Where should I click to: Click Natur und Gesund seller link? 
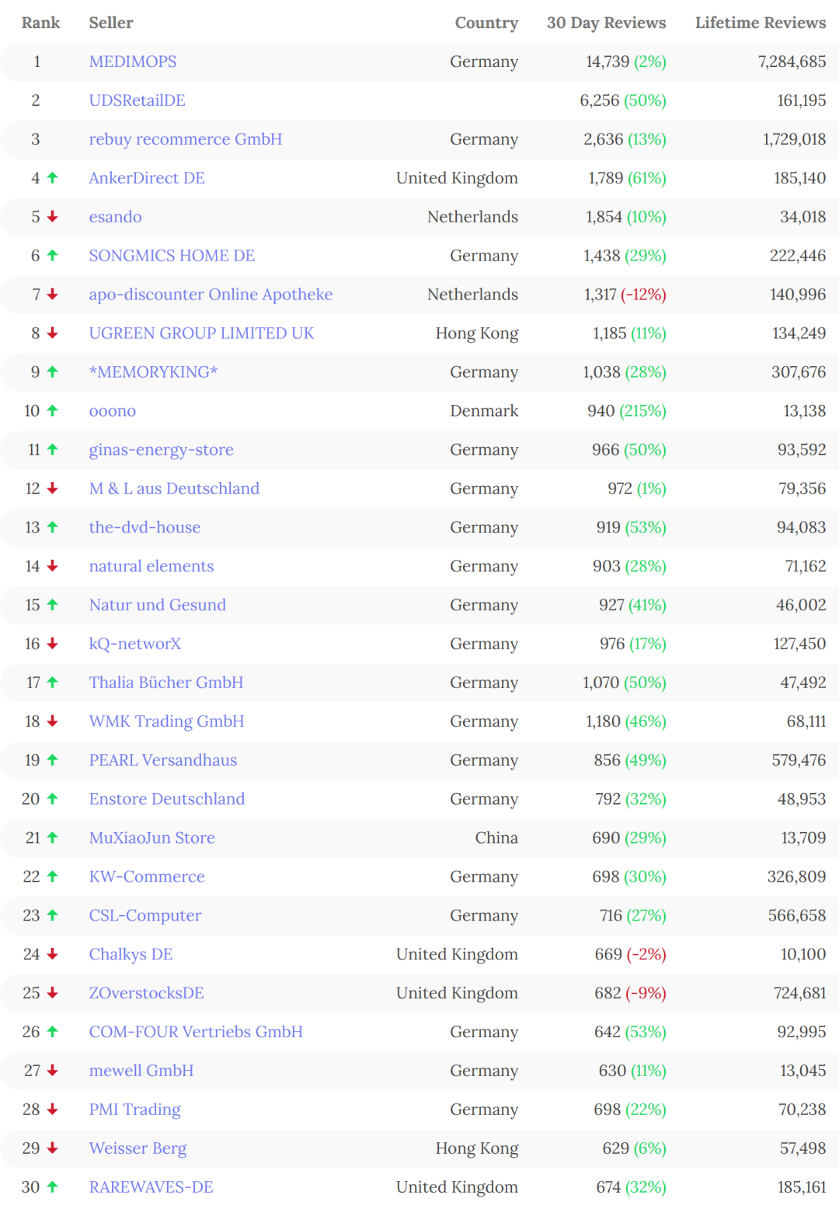point(158,605)
